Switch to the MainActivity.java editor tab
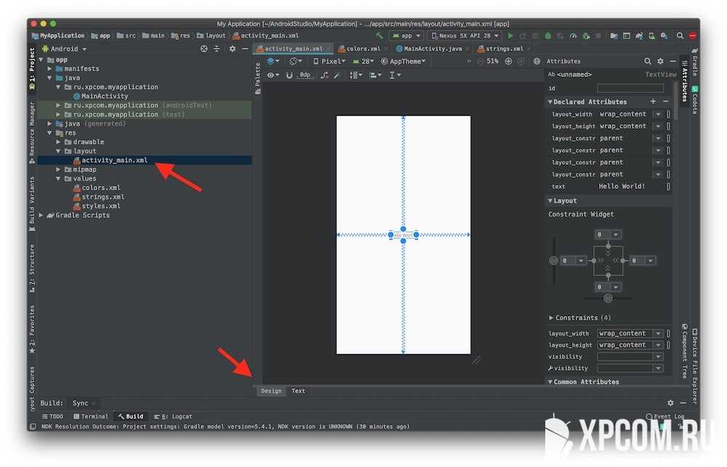727x467 pixels. coord(433,49)
